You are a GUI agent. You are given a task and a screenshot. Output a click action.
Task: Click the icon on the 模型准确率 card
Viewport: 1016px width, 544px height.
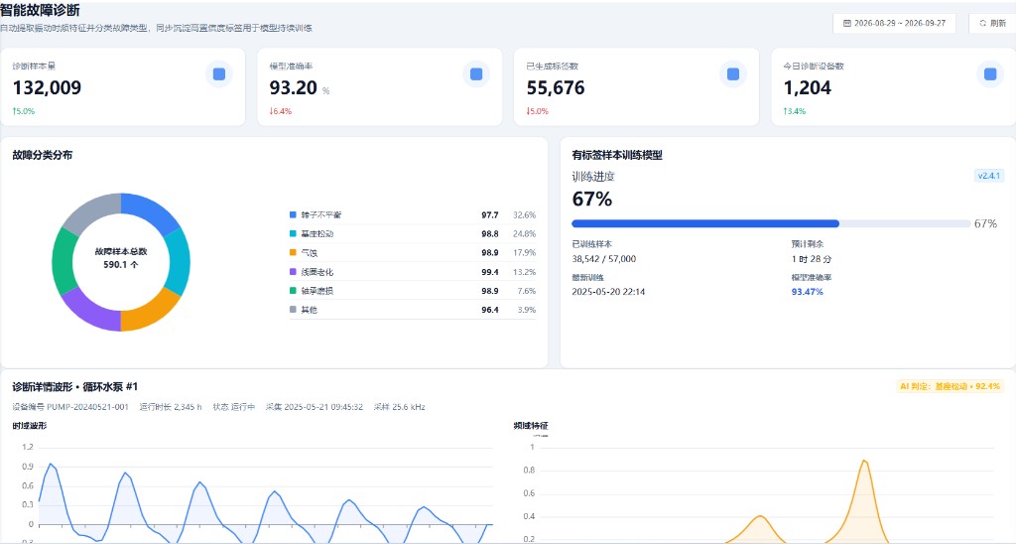[476, 74]
